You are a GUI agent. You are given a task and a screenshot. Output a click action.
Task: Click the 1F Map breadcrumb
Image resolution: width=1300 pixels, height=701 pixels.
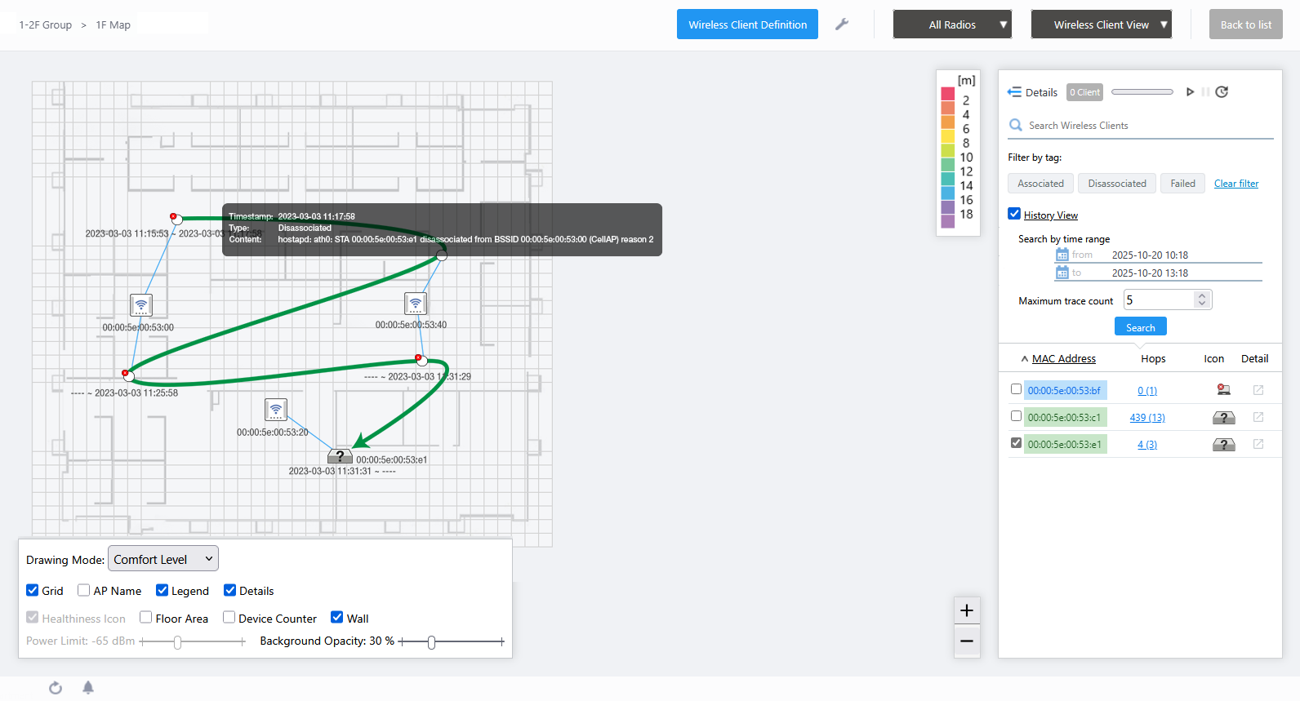(114, 24)
